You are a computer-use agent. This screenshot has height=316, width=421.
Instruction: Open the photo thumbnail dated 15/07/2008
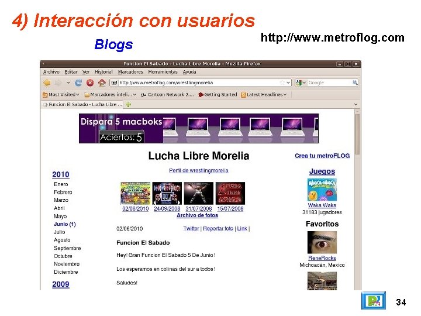pyautogui.click(x=230, y=194)
